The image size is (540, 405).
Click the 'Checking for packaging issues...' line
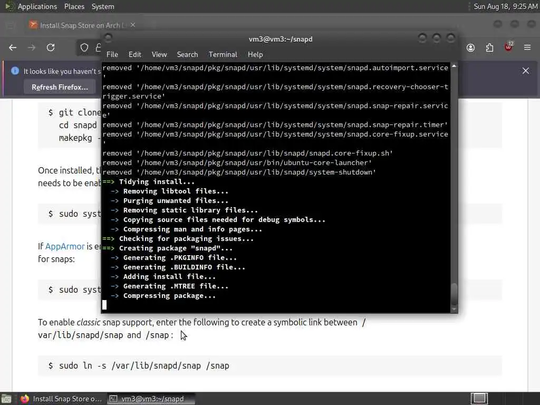186,238
